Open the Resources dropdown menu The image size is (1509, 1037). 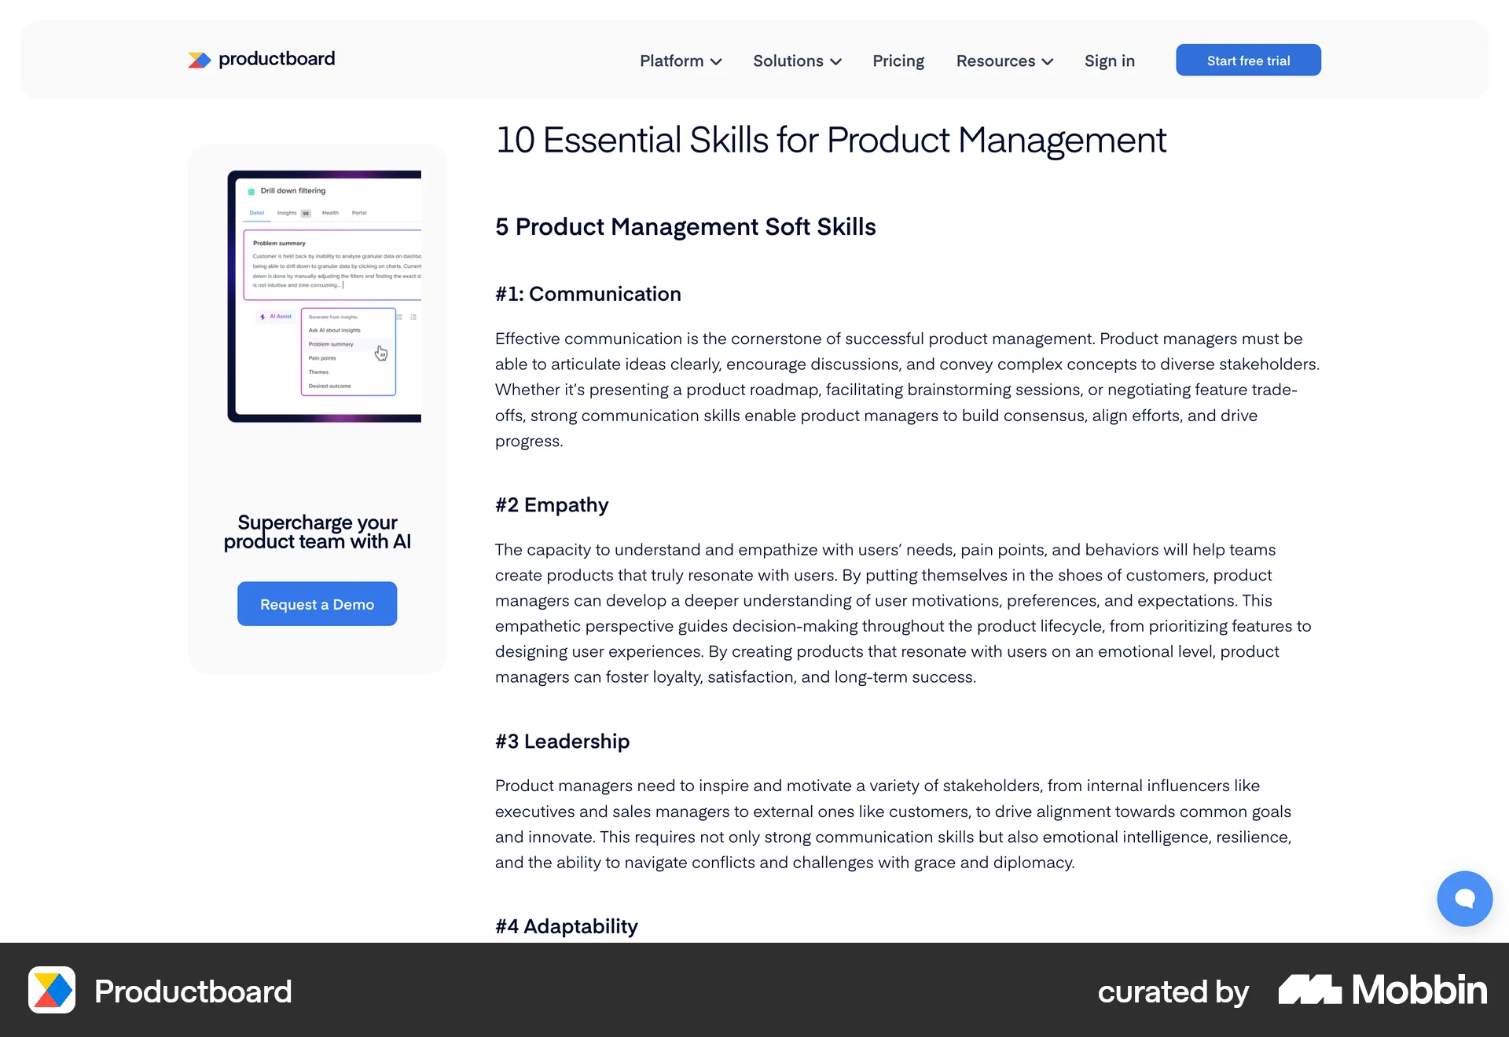1004,60
